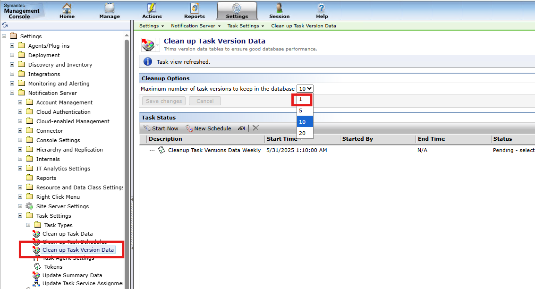This screenshot has height=289, width=535.
Task: Select Console Settings tree item
Action: pos(58,140)
